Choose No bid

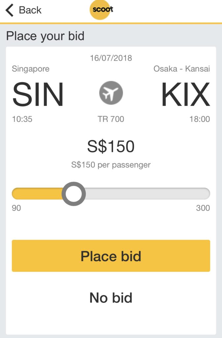pos(111,298)
